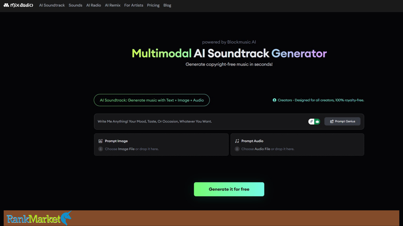Open the For Artists page
The height and width of the screenshot is (226, 403).
[134, 5]
